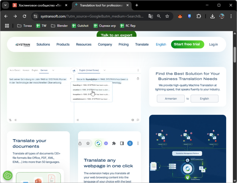Open English site language menu

(161, 44)
